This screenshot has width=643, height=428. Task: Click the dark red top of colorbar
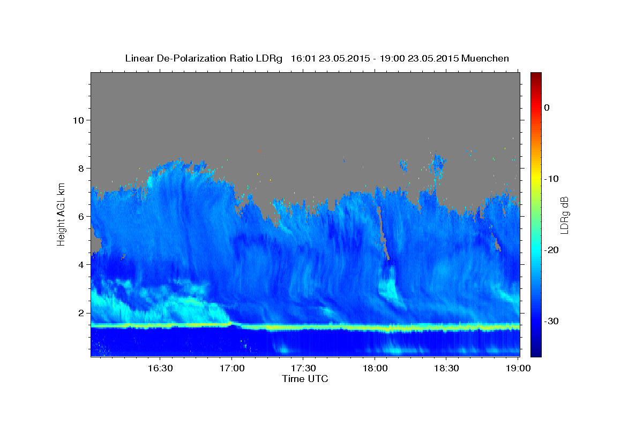pyautogui.click(x=536, y=77)
